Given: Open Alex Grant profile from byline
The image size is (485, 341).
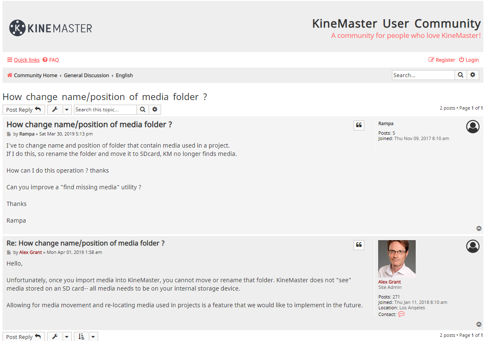Looking at the screenshot, I should [30, 252].
